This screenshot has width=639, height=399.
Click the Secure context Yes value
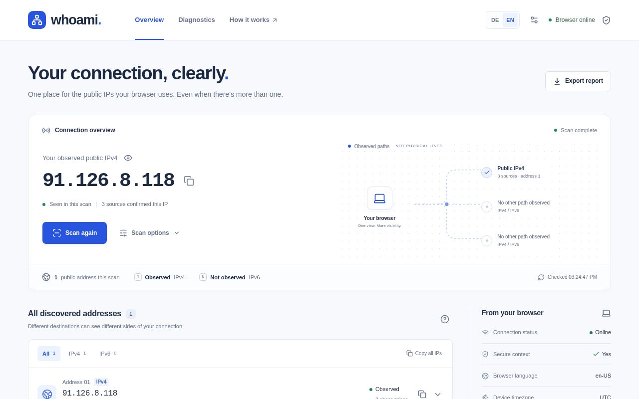click(607, 354)
